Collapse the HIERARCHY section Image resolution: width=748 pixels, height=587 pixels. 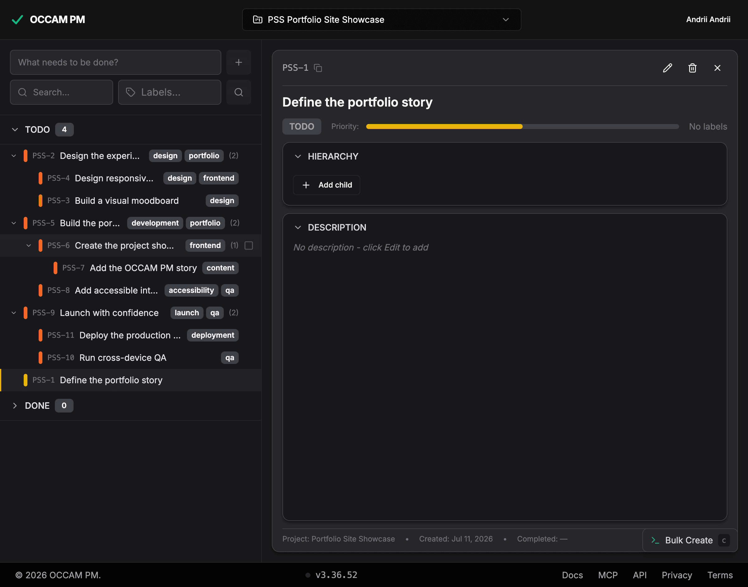click(298, 156)
